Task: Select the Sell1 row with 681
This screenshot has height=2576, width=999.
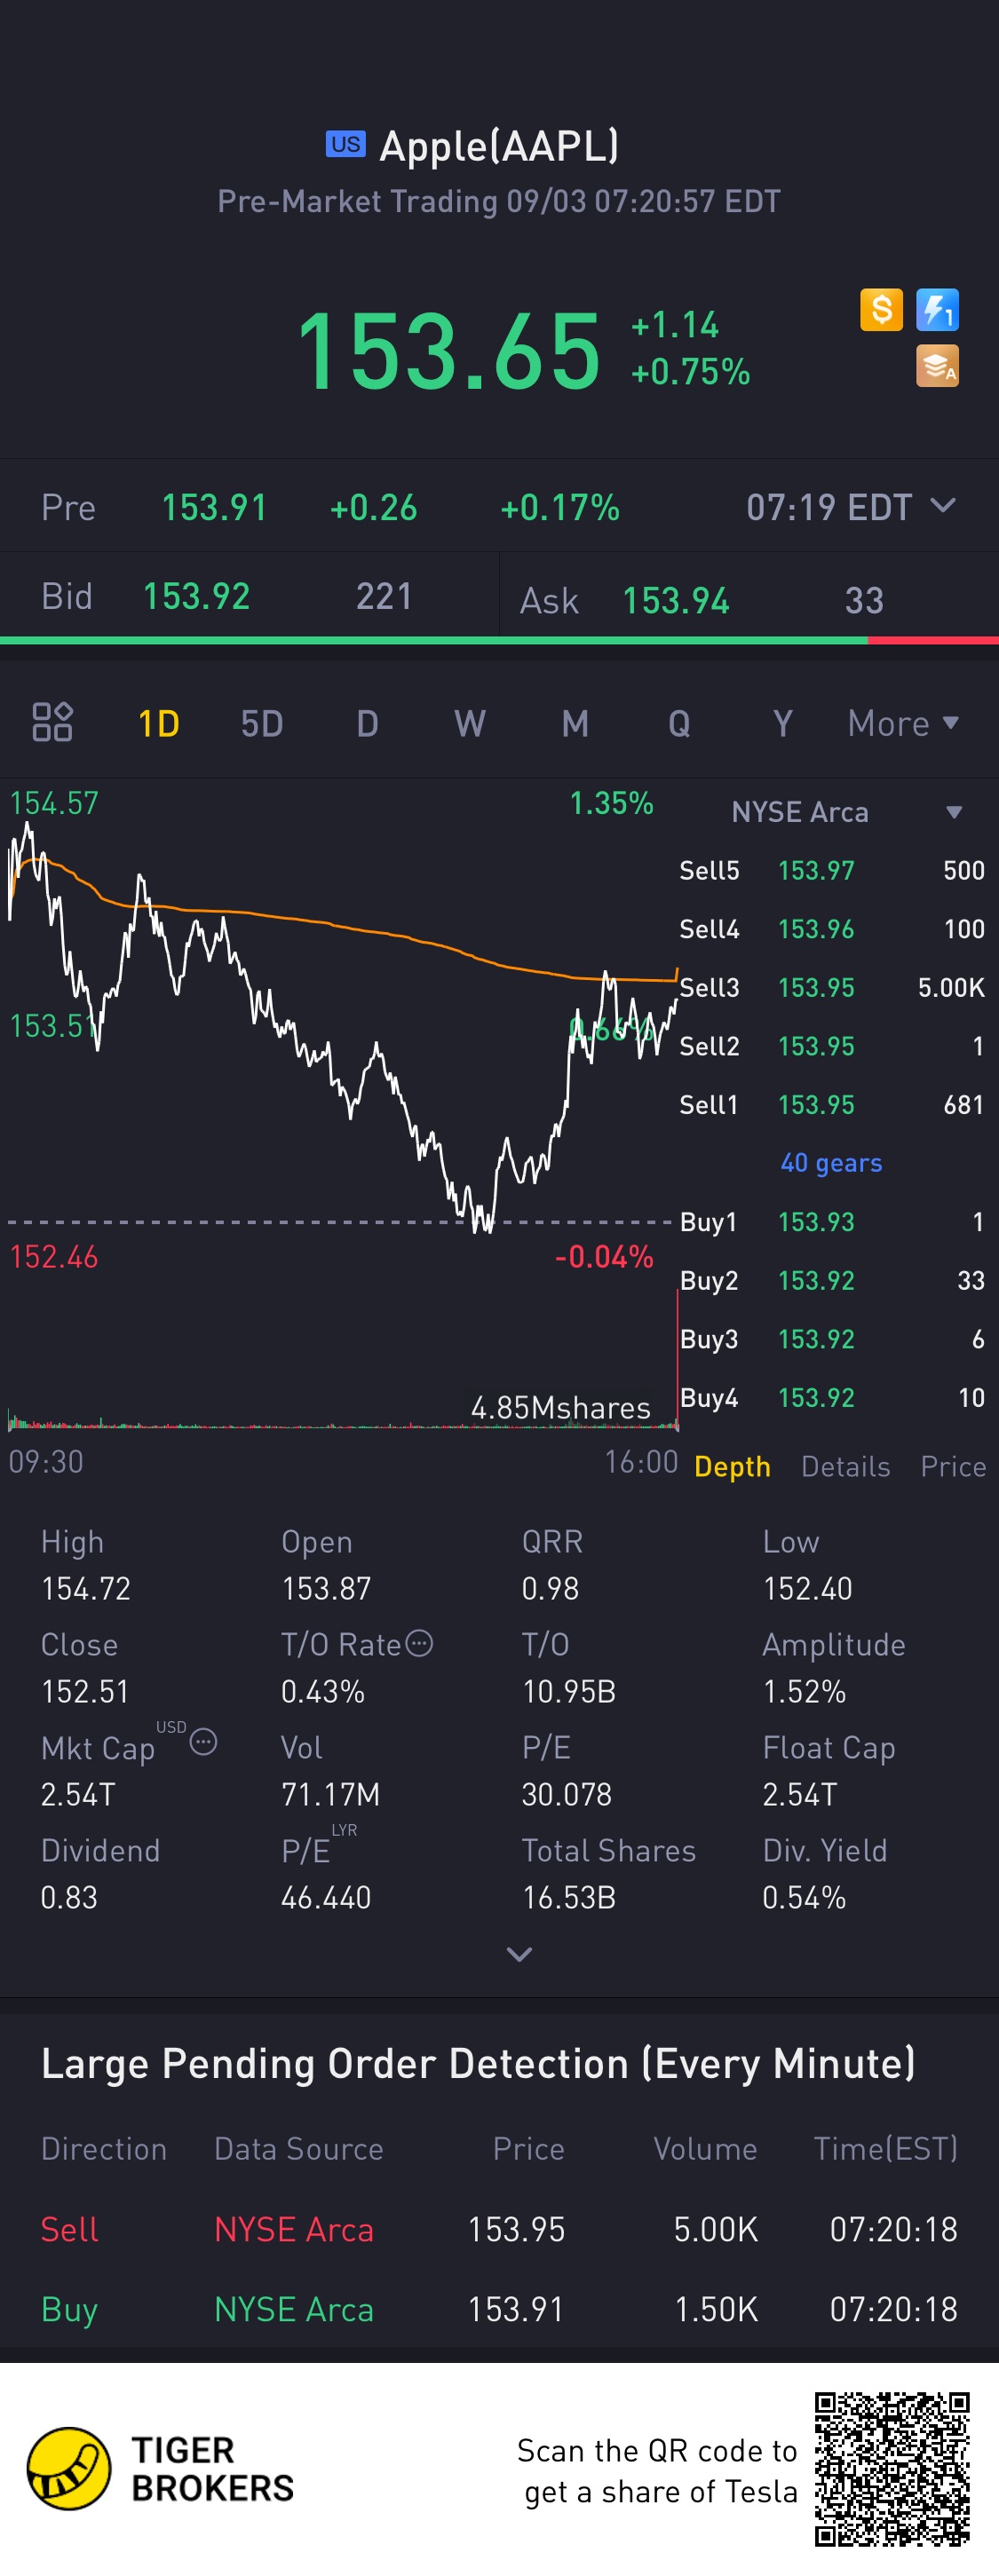Action: [x=832, y=1105]
